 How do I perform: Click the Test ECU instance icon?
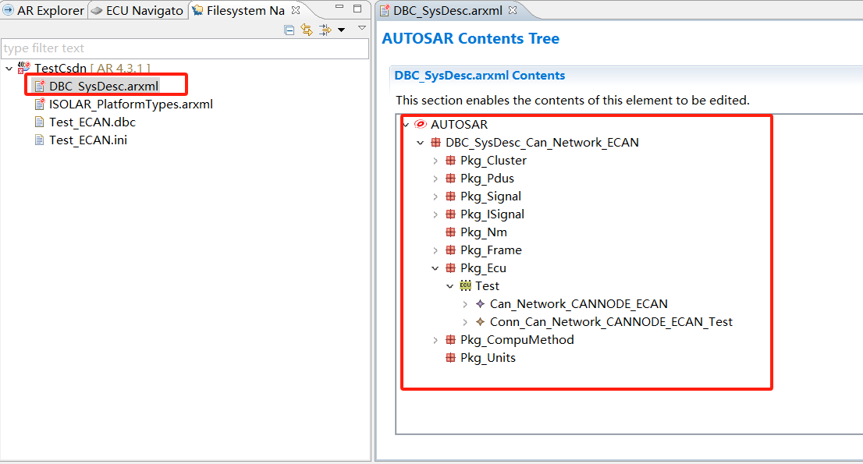pyautogui.click(x=466, y=286)
